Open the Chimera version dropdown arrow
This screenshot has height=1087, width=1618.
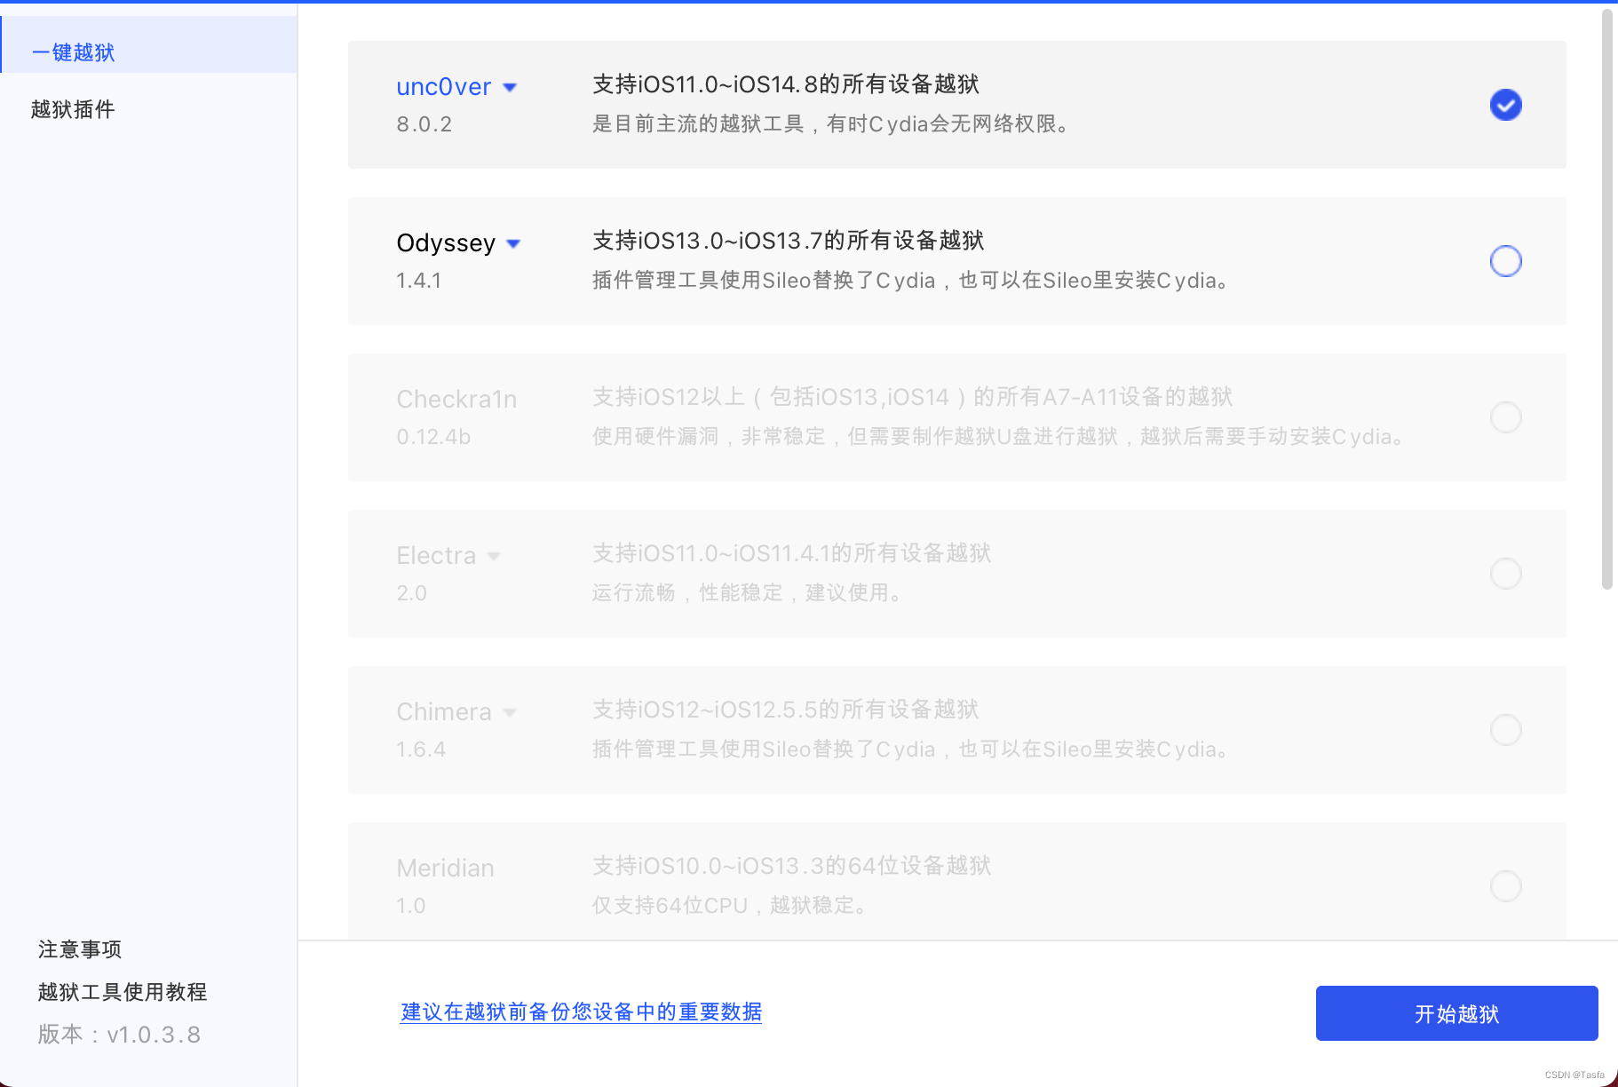510,712
